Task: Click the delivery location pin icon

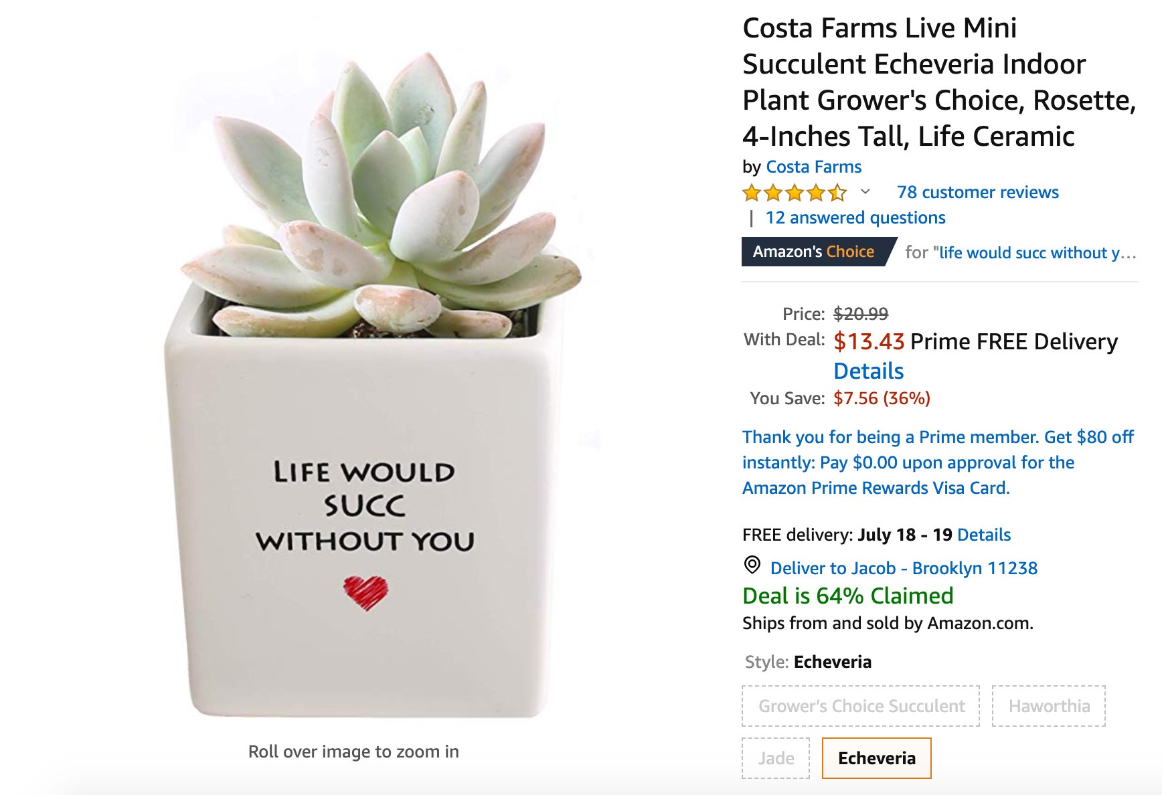Action: pos(752,565)
